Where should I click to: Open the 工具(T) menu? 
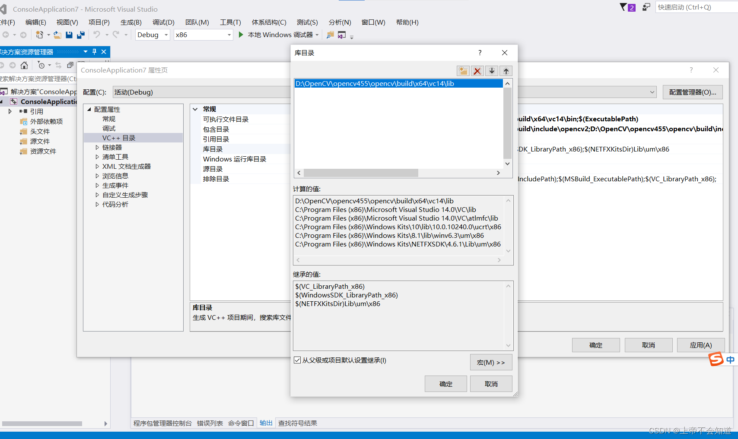pos(230,22)
